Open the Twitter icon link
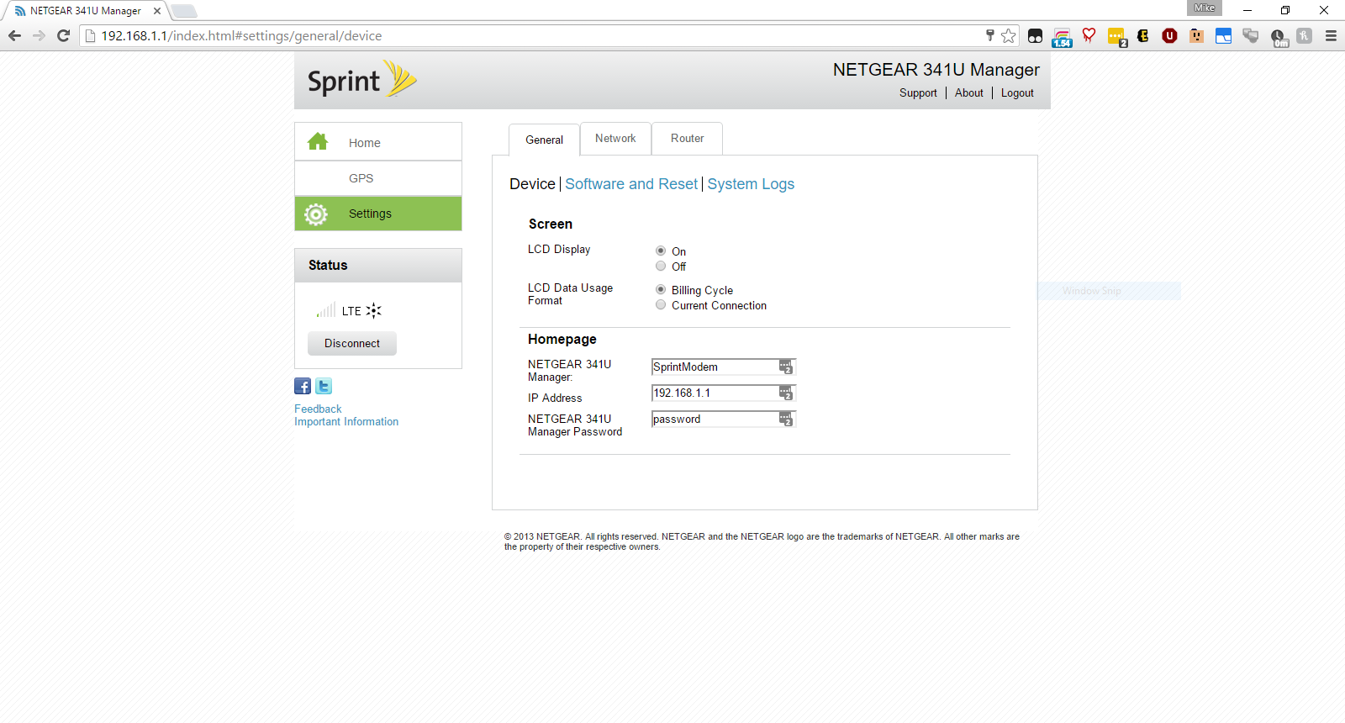 [x=324, y=386]
